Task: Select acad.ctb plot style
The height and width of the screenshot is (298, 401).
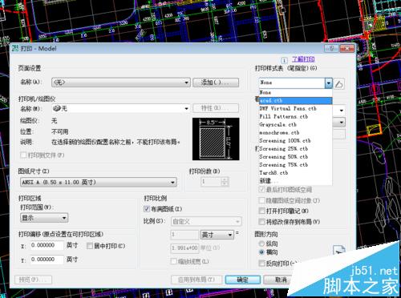Action: (x=295, y=101)
